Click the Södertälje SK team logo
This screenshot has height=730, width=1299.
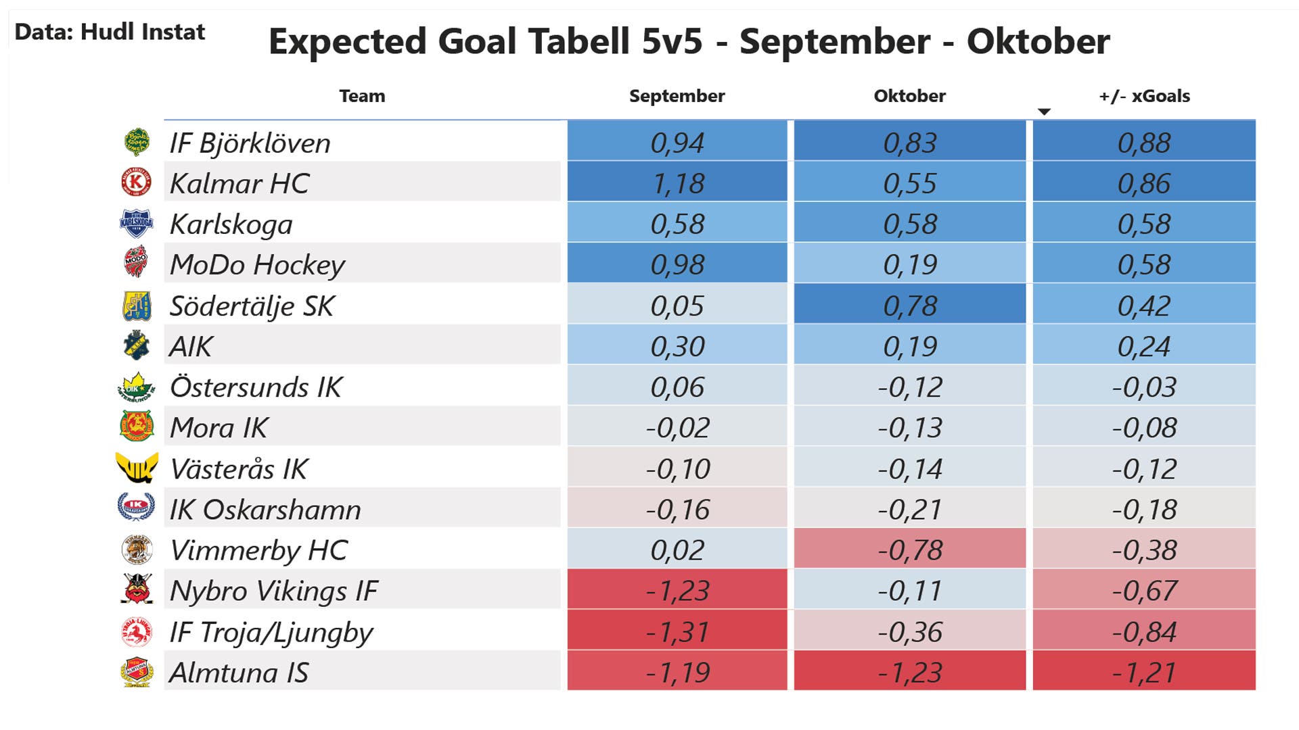click(137, 306)
